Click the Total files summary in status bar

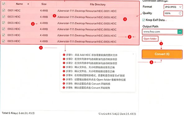(x=18, y=113)
